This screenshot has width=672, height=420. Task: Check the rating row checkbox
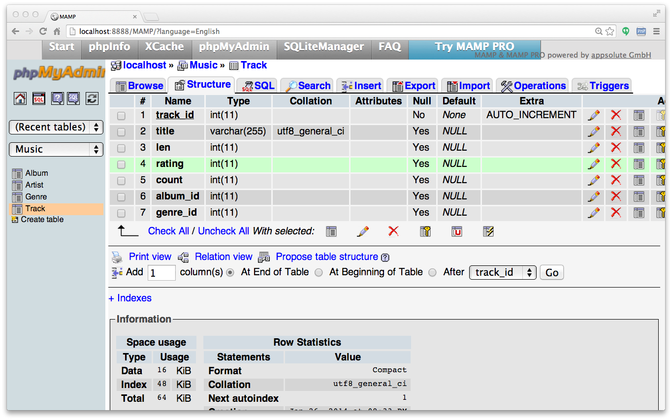click(x=121, y=164)
